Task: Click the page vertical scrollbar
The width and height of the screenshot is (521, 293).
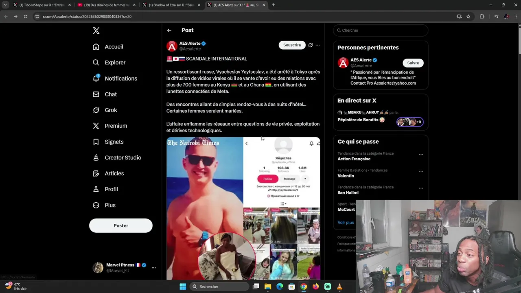Action: [x=519, y=41]
